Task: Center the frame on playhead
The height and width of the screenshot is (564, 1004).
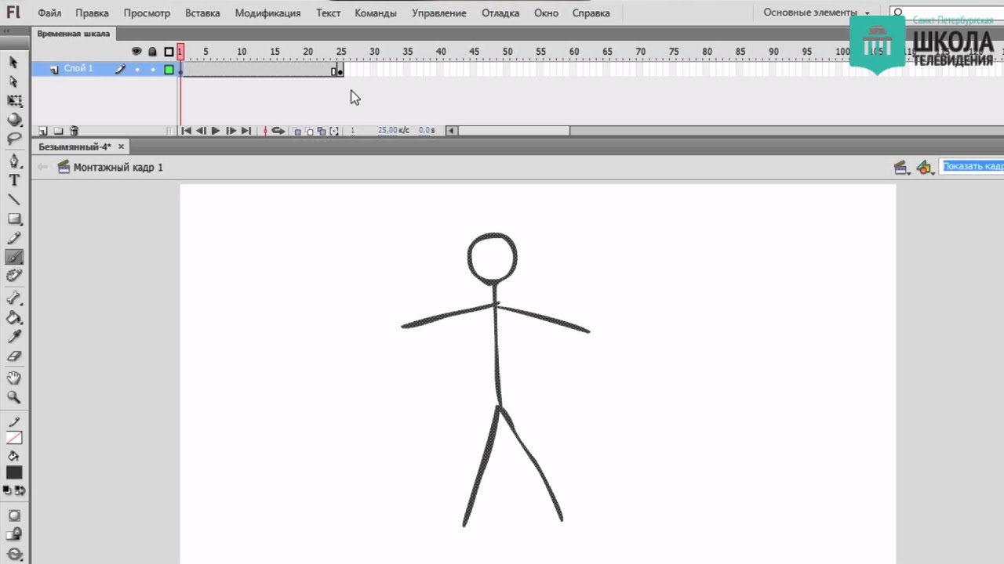Action: click(265, 131)
